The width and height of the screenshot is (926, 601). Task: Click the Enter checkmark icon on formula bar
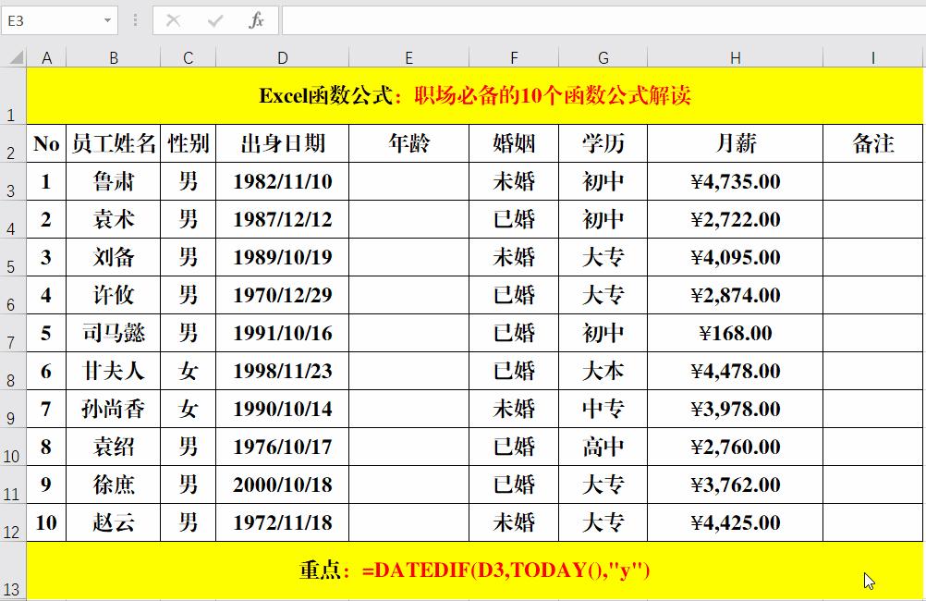[215, 21]
